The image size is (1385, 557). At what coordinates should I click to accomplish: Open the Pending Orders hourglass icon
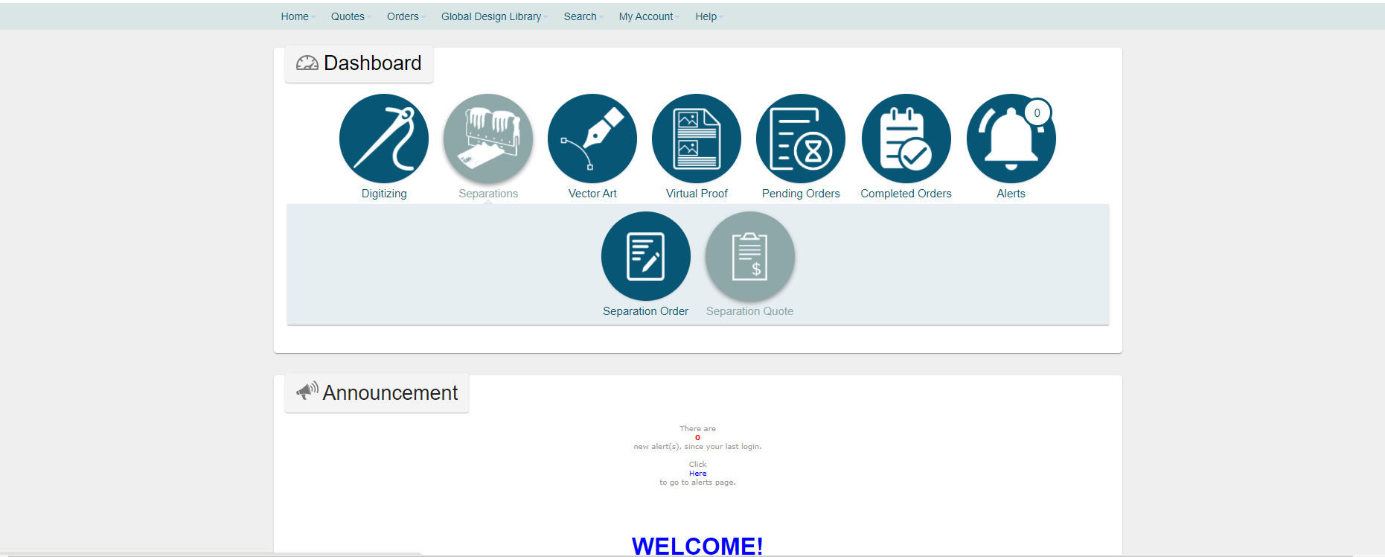[801, 139]
